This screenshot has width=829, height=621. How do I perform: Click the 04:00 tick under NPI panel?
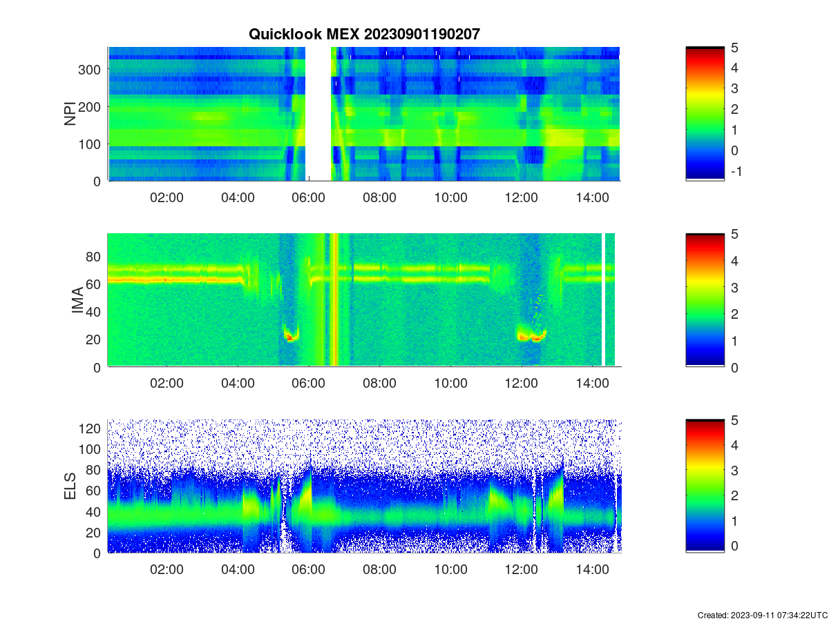pyautogui.click(x=238, y=197)
